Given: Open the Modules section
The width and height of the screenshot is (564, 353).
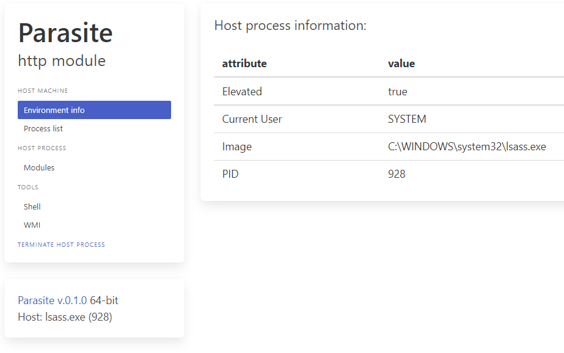Looking at the screenshot, I should point(39,168).
